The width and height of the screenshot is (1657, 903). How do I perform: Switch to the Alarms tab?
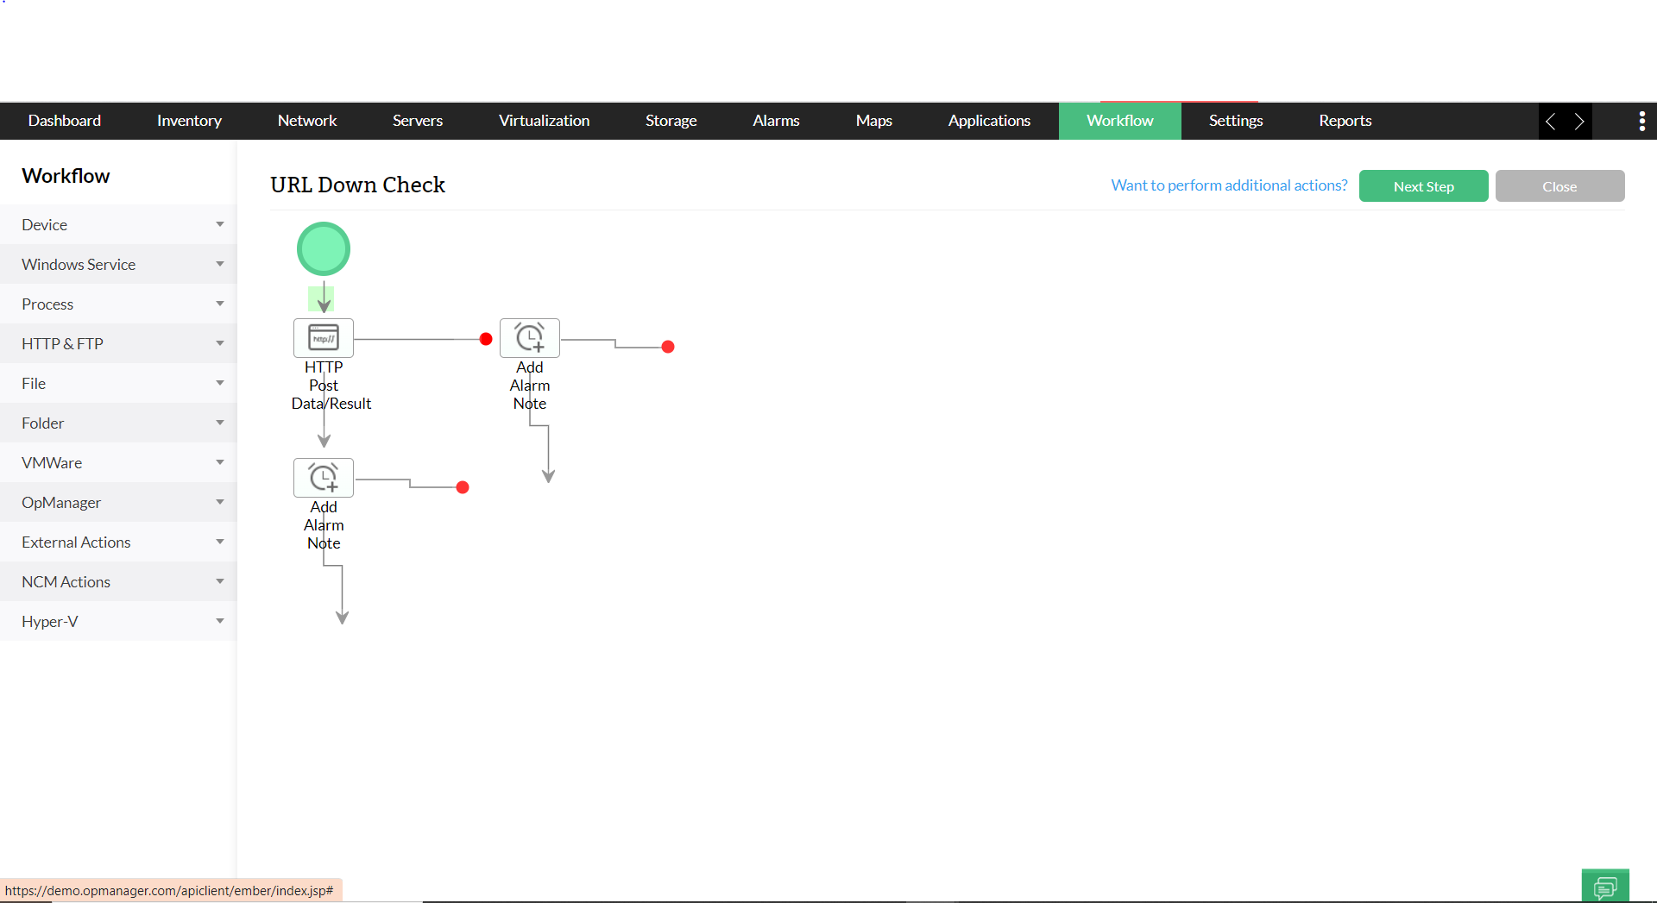[x=775, y=121]
